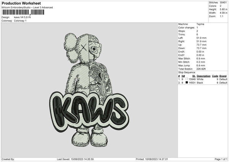Viewport: 229px width, 162px height.
Task: Click the Colors value 2
Action: point(221,6)
